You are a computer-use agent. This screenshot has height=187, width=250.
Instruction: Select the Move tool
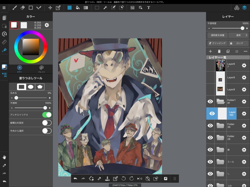50,7
